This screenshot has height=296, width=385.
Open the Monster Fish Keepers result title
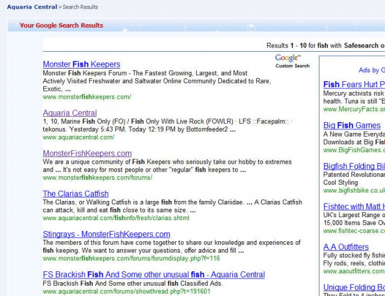point(82,64)
